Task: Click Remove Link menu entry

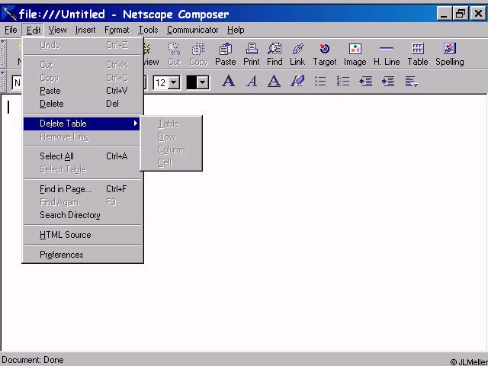Action: 82,136
